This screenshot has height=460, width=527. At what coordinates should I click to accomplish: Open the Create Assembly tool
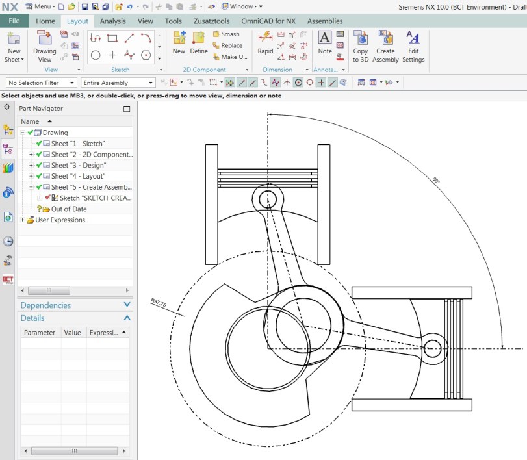[x=385, y=45]
